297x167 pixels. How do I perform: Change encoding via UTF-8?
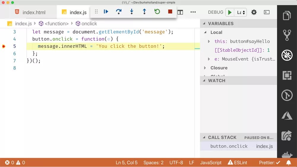[x=176, y=163]
